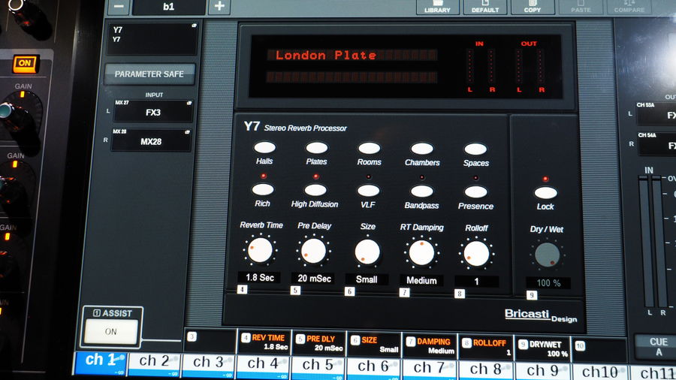Screen dimensions: 676x380
Task: Select the REV TIME parameter tab
Action: pos(264,342)
